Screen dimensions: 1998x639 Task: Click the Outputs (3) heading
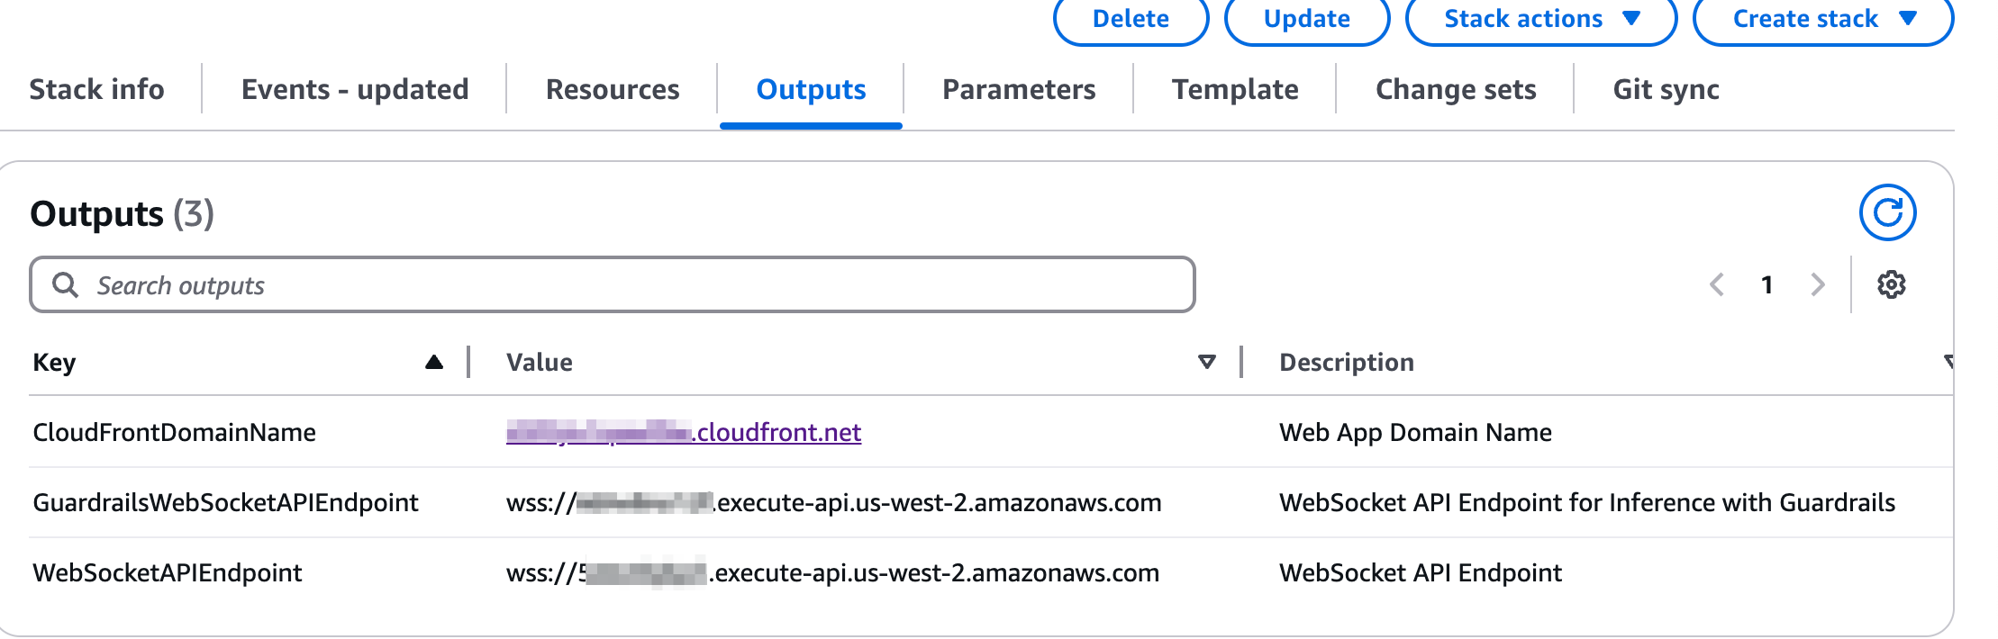pos(123,214)
